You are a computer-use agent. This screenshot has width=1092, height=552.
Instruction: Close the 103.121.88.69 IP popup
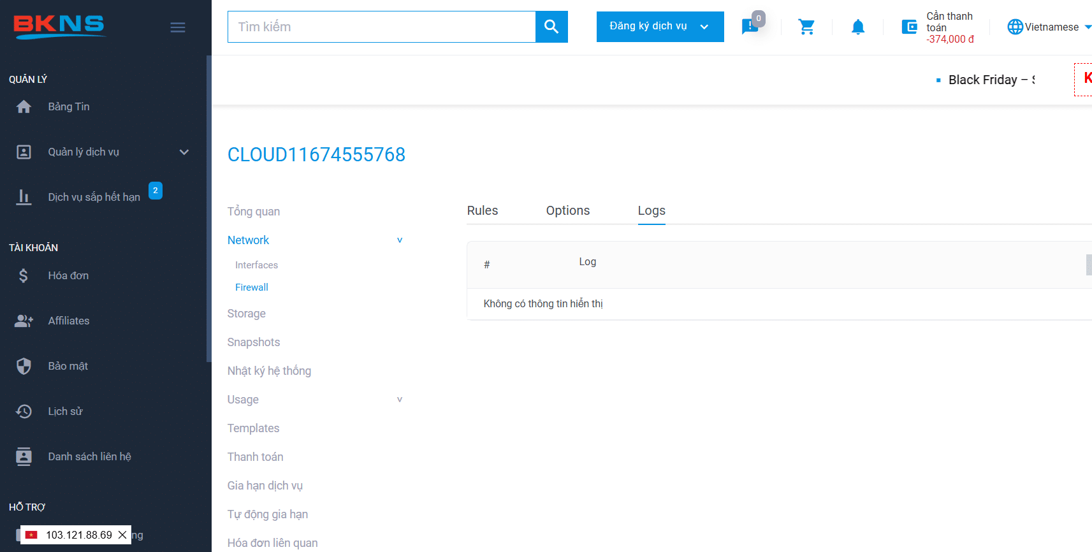pos(122,535)
